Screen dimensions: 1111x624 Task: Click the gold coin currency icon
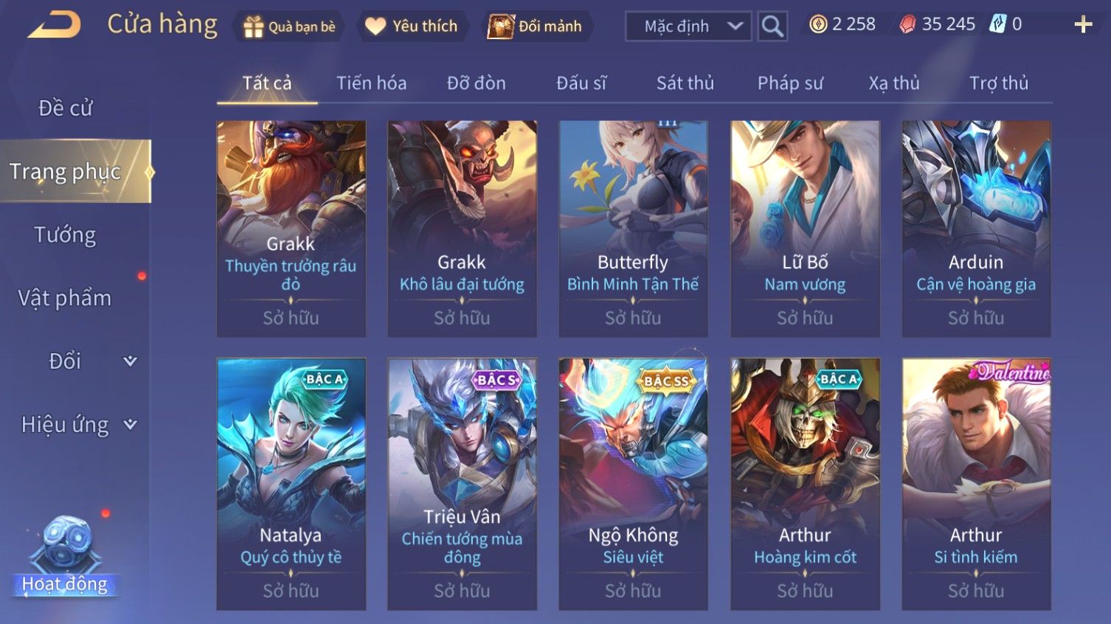818,24
